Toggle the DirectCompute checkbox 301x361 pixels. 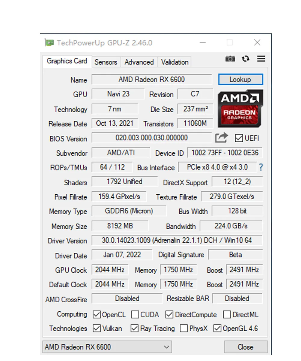(169, 315)
